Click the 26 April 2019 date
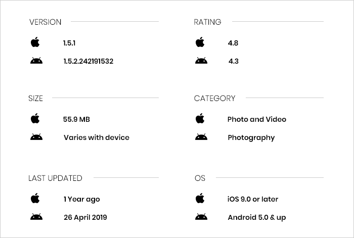The width and height of the screenshot is (354, 238). (85, 217)
